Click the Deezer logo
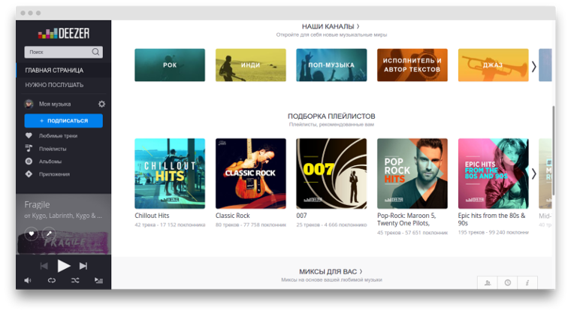 pos(64,34)
